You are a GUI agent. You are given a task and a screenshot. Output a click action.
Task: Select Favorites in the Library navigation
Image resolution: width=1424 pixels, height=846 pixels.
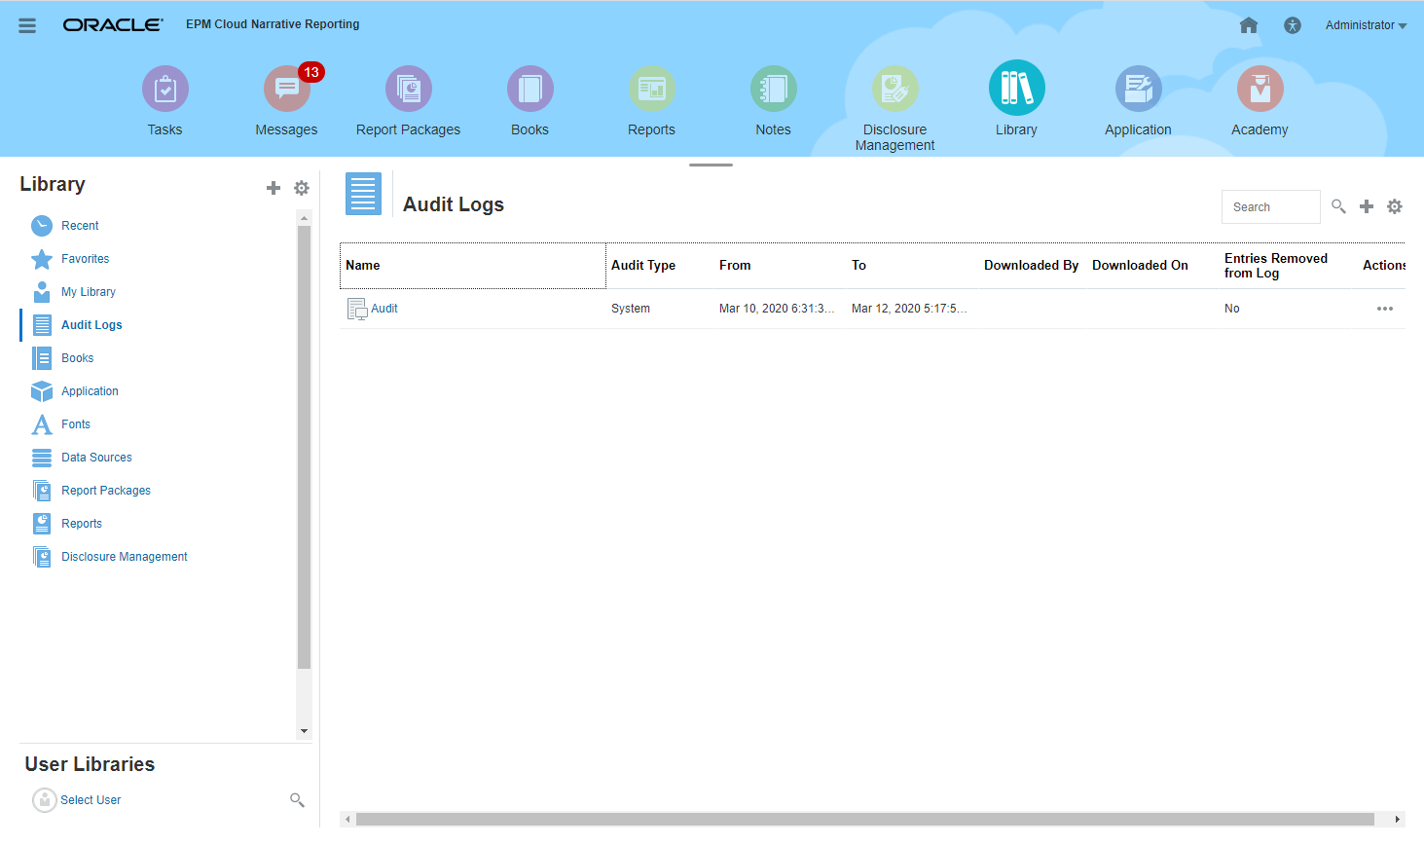pyautogui.click(x=85, y=259)
